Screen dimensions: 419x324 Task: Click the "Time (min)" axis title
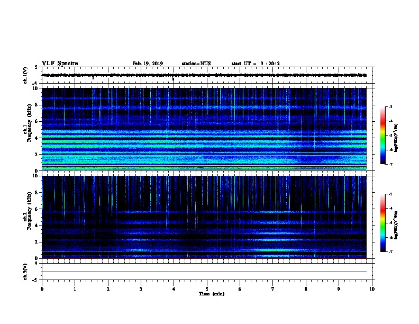[212, 294]
